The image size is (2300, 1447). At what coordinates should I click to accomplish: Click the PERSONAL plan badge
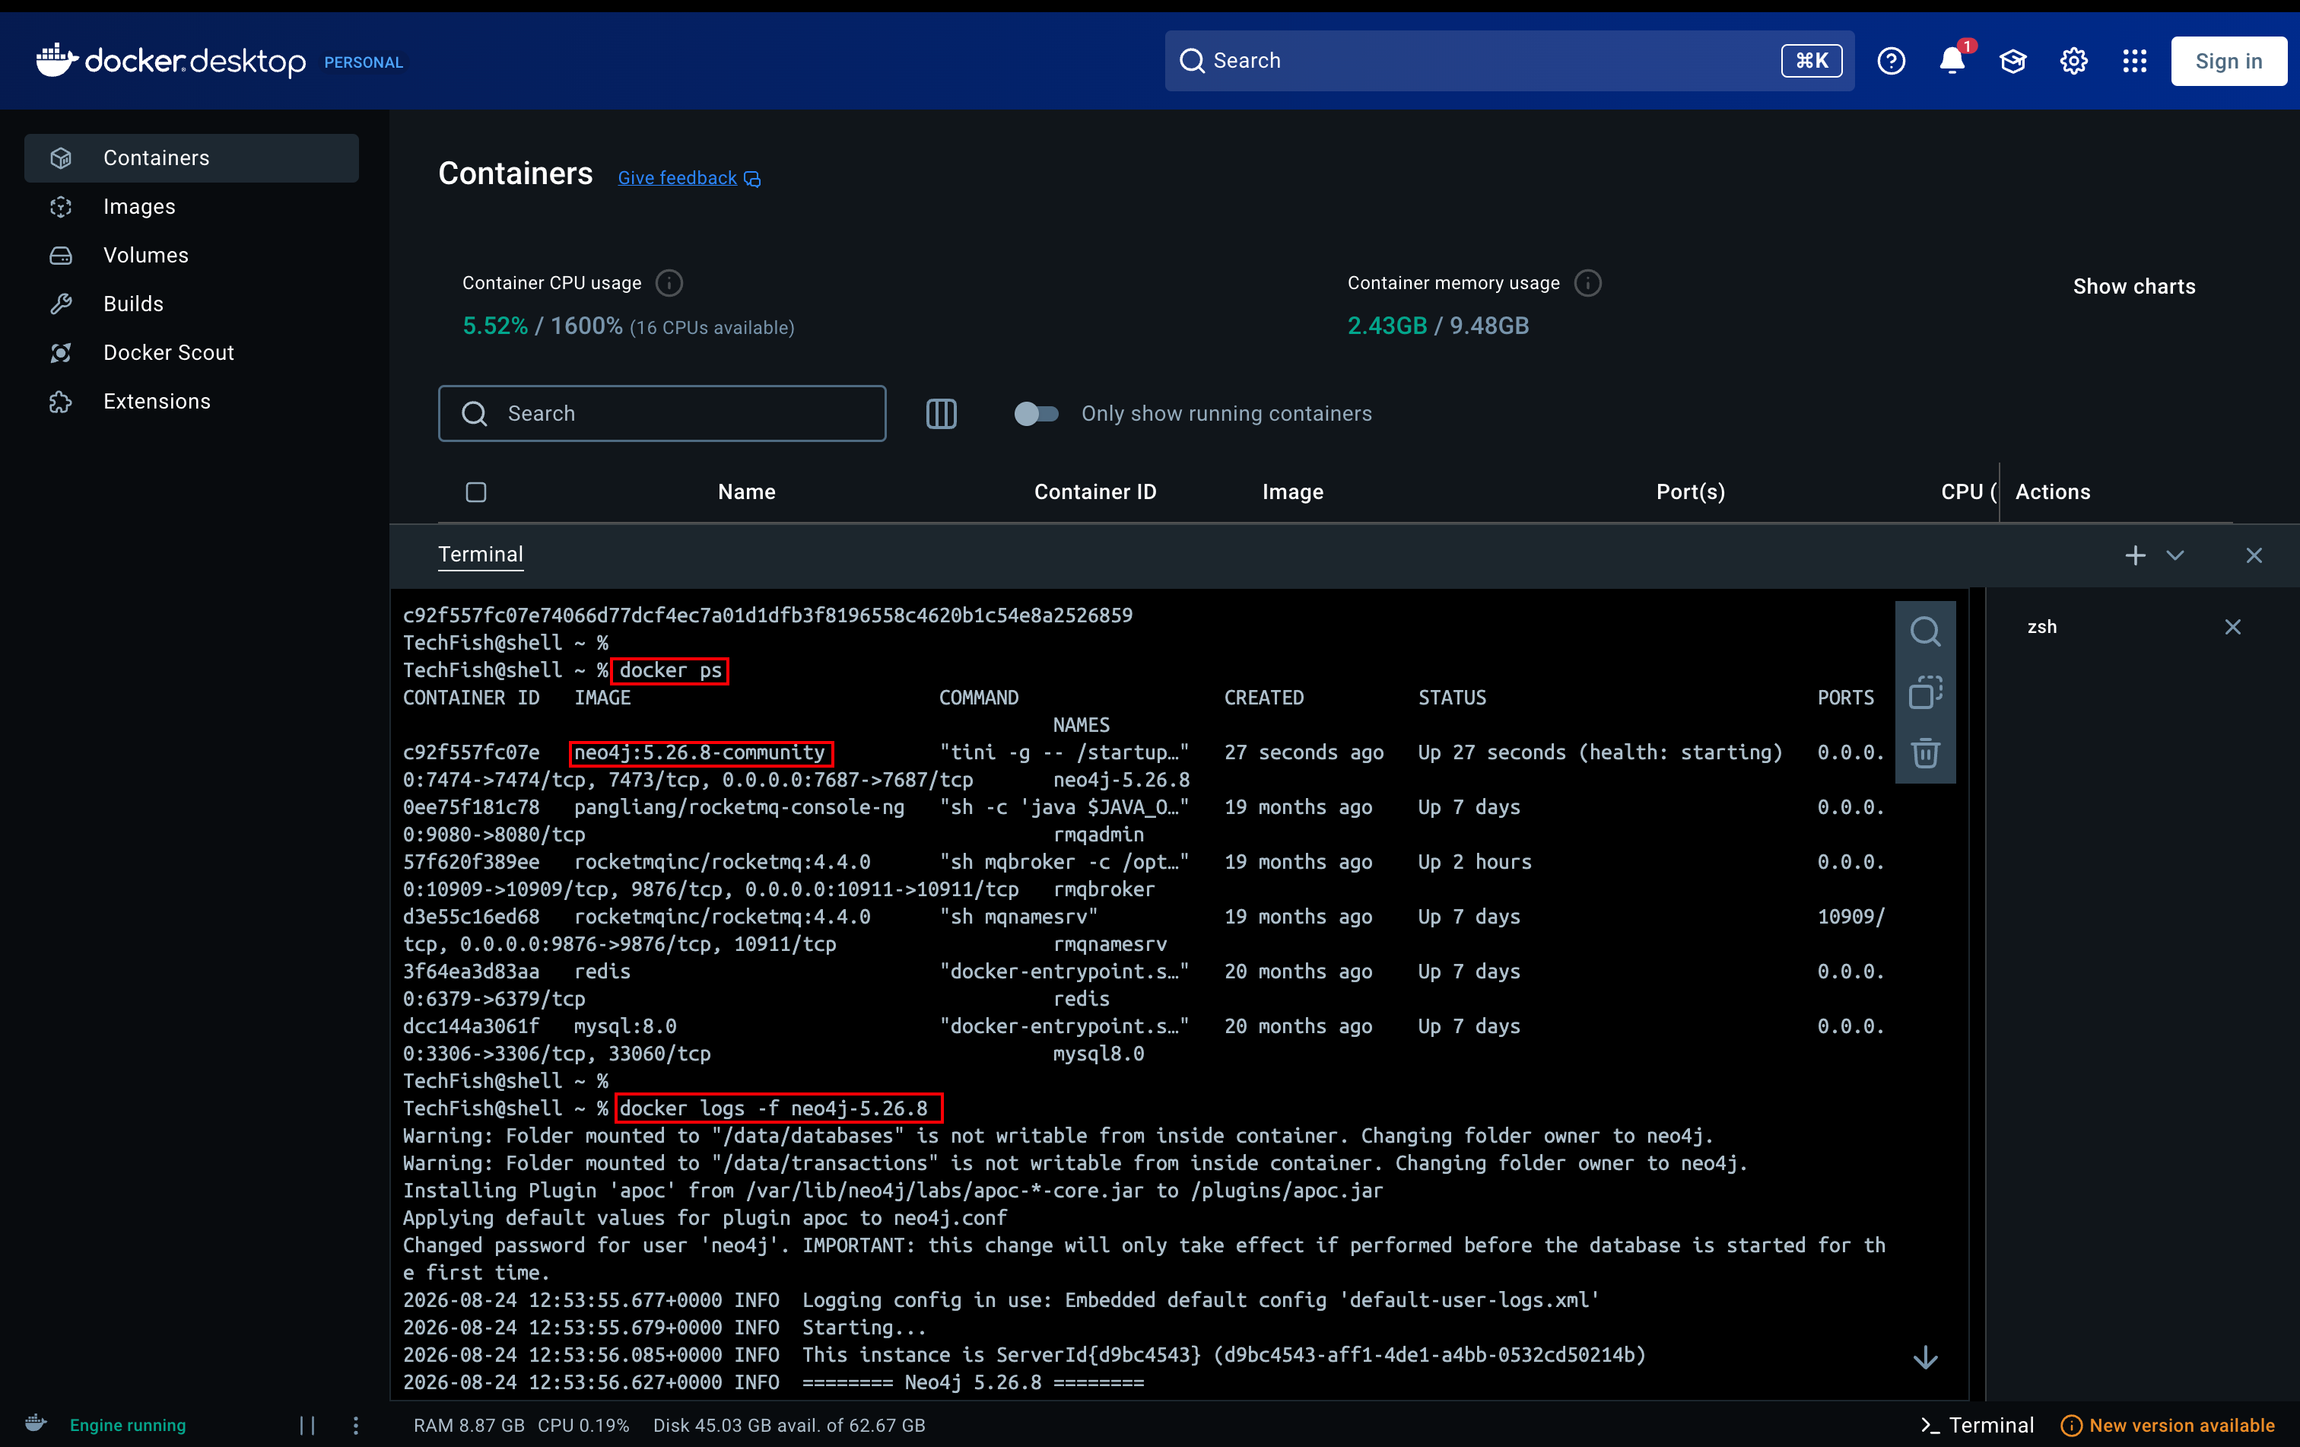tap(363, 62)
